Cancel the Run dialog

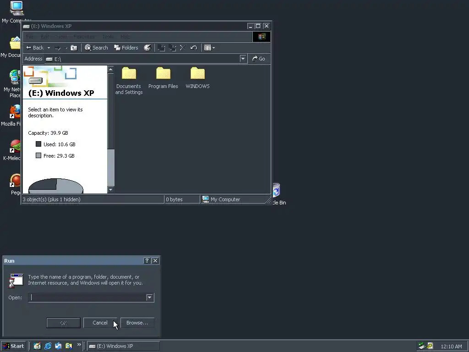coord(100,323)
